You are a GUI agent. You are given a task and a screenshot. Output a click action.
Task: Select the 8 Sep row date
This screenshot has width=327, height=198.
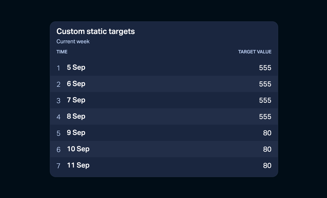click(76, 116)
